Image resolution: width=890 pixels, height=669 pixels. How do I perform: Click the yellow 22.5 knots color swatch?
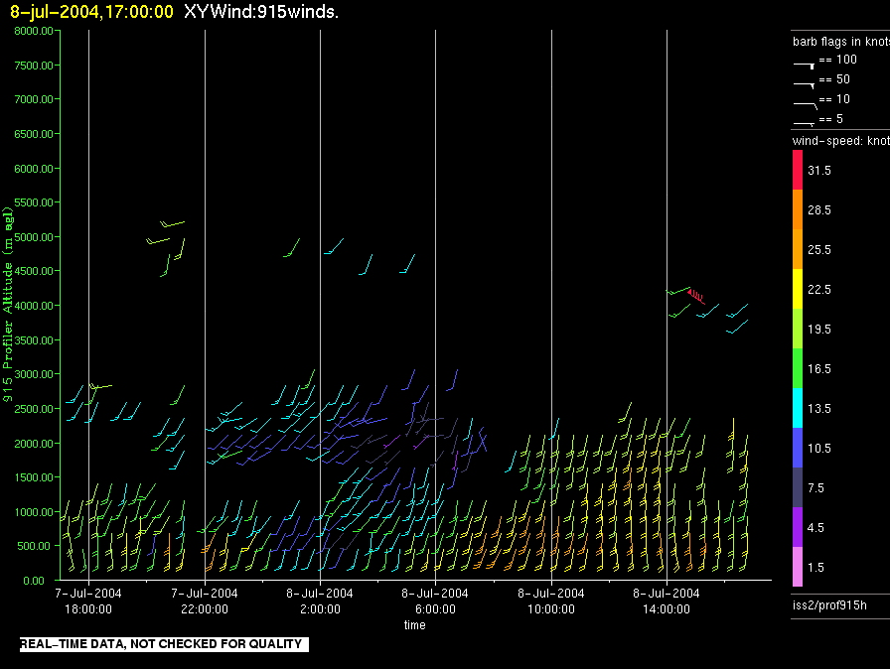(x=798, y=289)
